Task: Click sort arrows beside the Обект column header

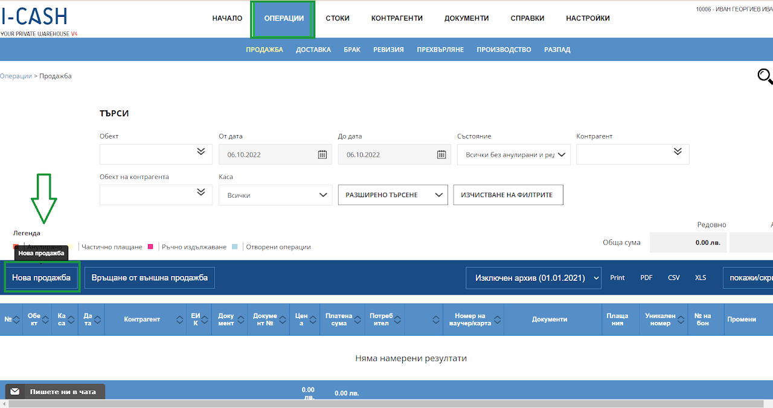Action: click(47, 319)
